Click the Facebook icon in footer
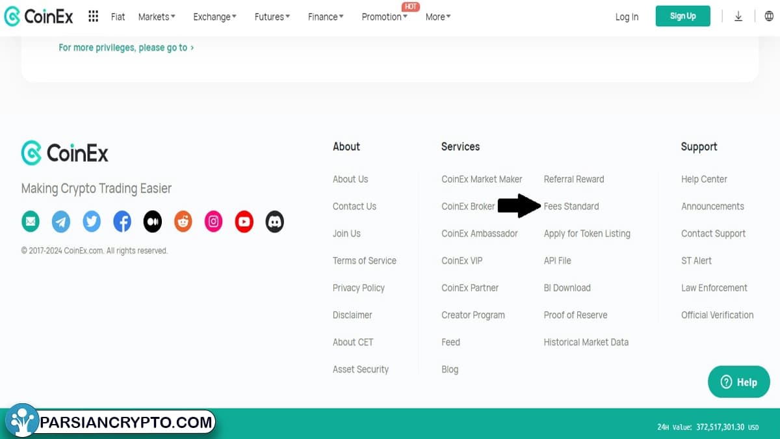 click(x=122, y=222)
